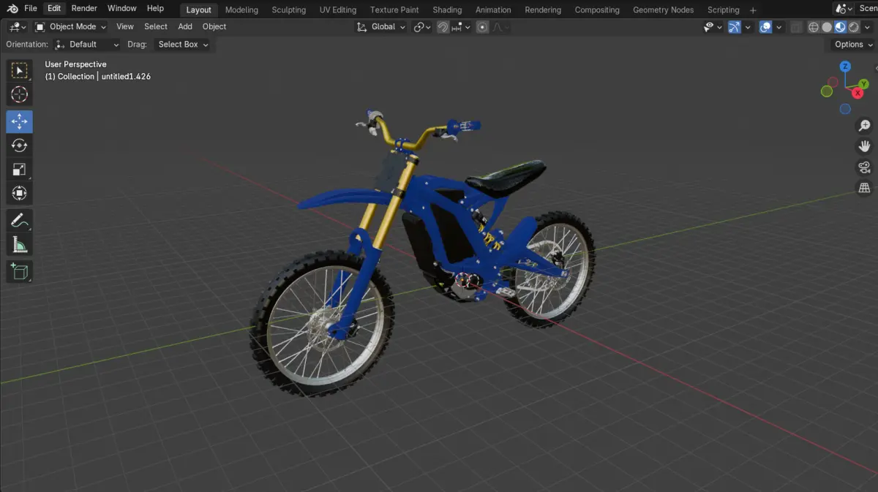Select the Add Cube tool
Screen dimensions: 878x492
coord(20,271)
